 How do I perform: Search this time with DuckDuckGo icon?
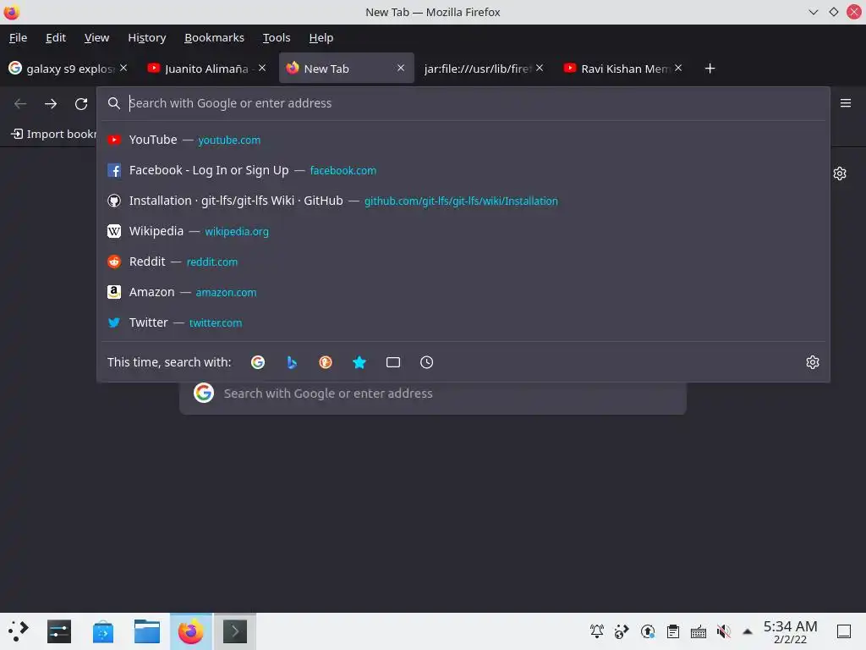pyautogui.click(x=326, y=362)
